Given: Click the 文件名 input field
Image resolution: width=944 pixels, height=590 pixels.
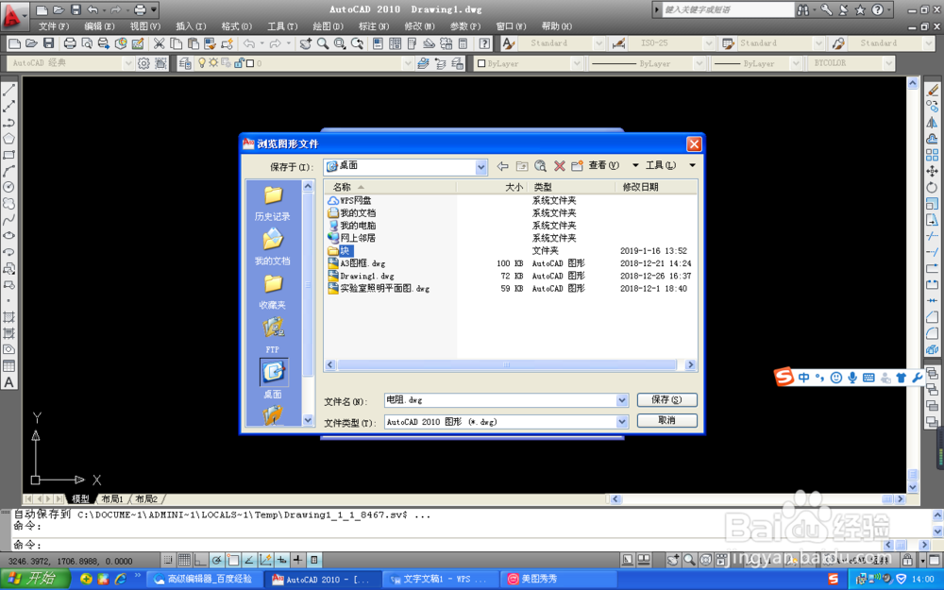Looking at the screenshot, I should [501, 400].
